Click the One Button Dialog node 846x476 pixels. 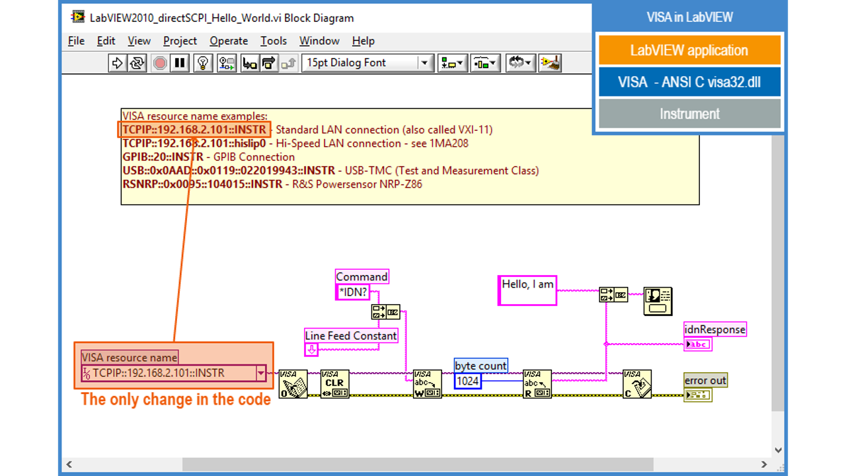[x=658, y=301]
